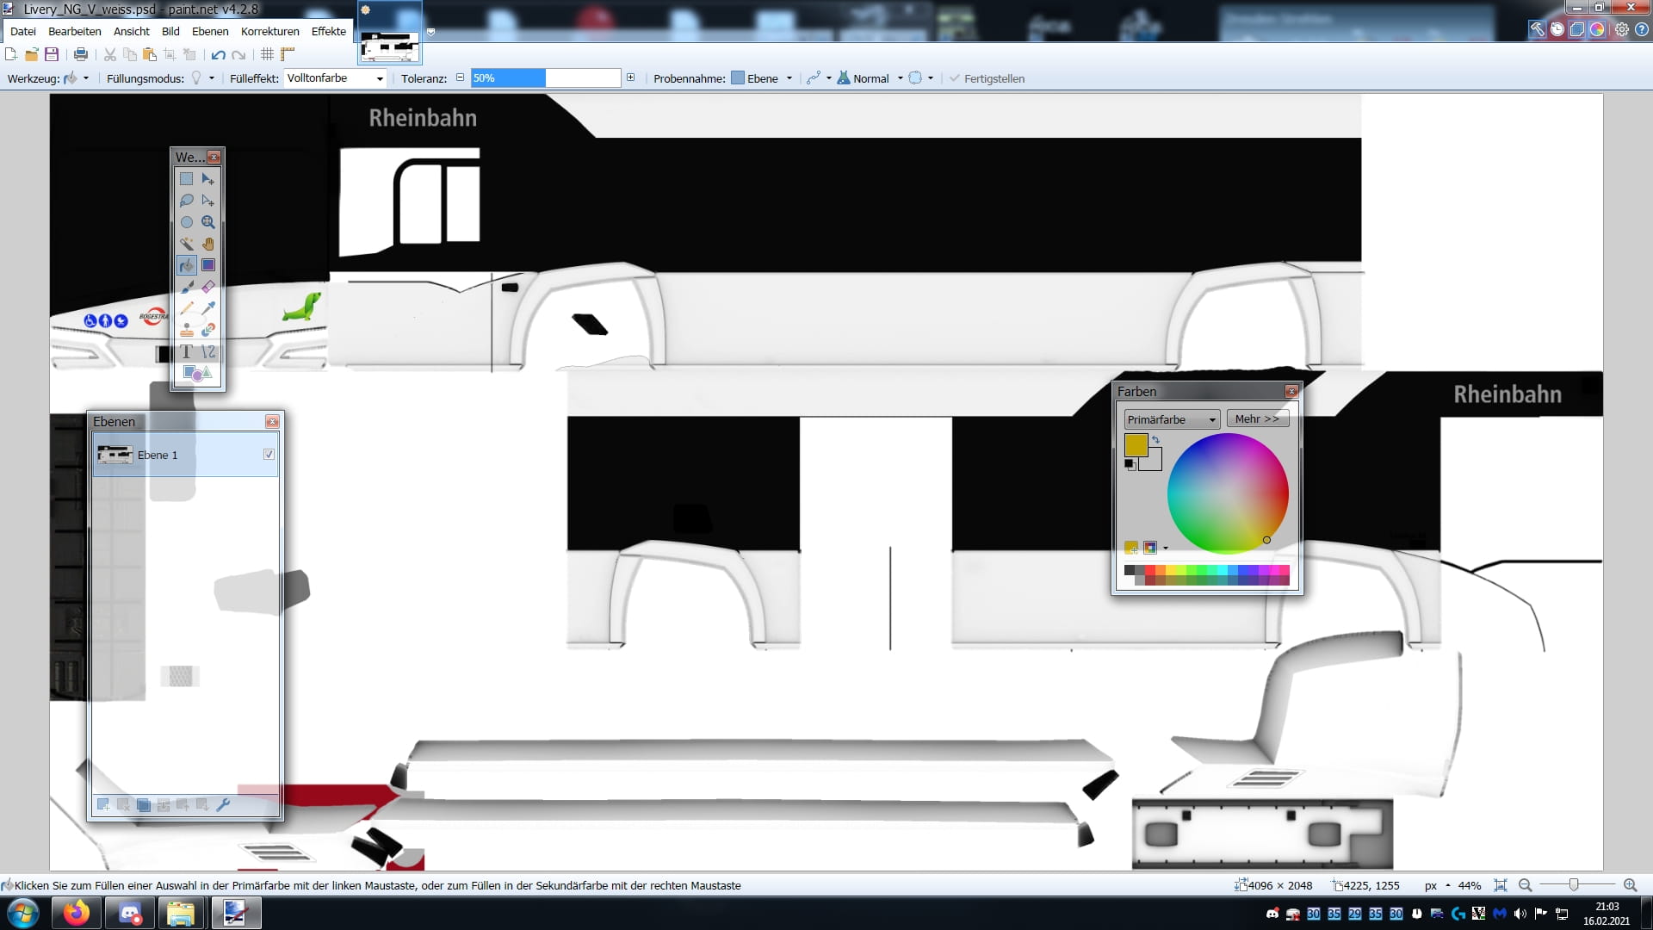
Task: Open the Korrekturen menu
Action: click(x=269, y=31)
